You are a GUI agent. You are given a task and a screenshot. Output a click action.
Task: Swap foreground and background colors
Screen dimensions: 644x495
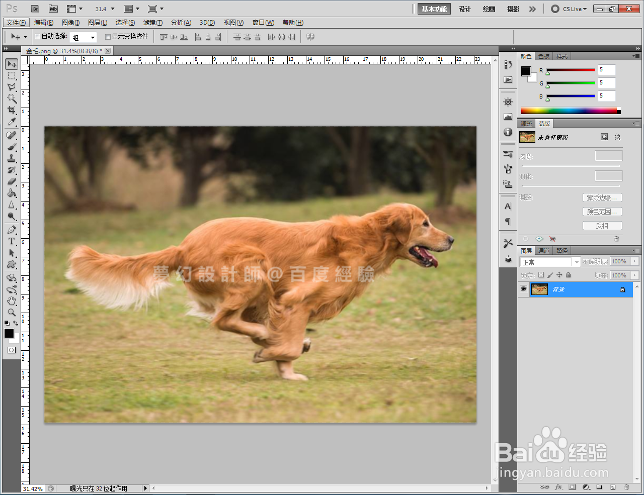(16, 323)
